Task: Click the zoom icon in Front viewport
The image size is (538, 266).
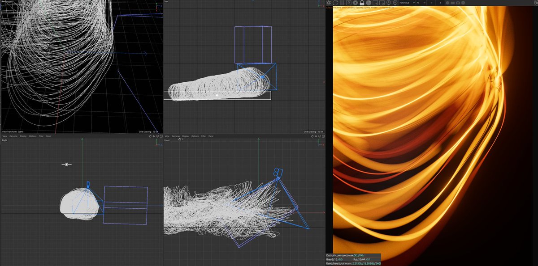Action: [317, 136]
